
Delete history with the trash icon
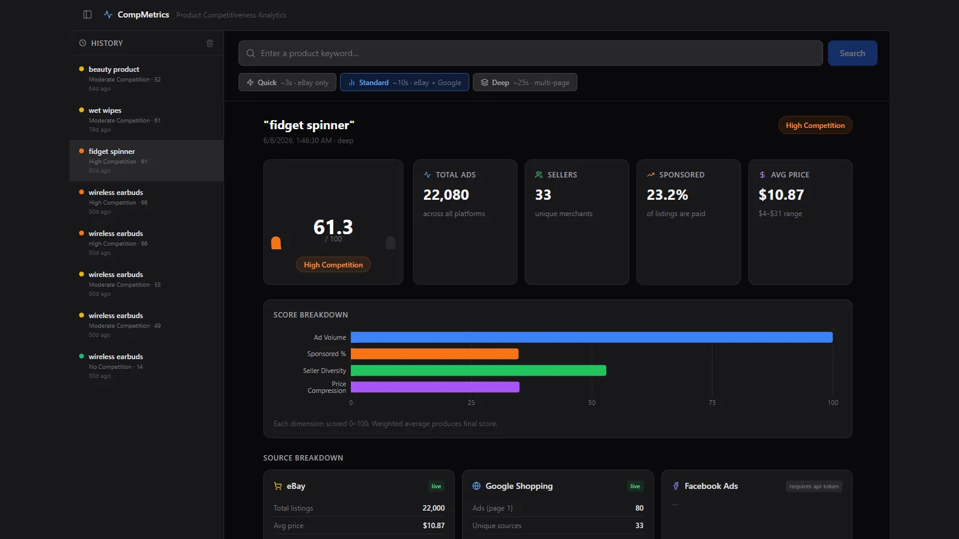(210, 43)
